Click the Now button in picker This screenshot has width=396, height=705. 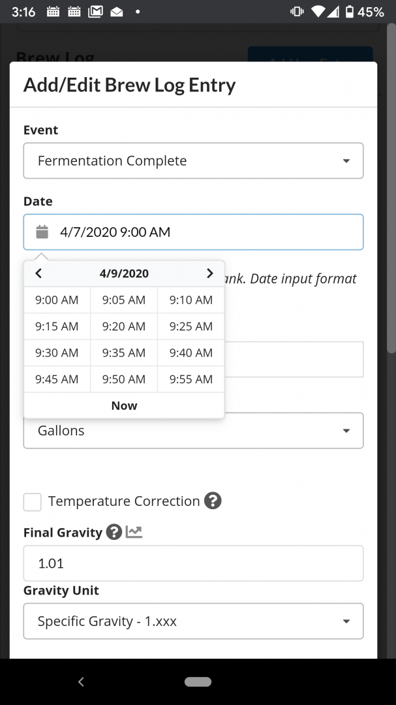pyautogui.click(x=124, y=405)
